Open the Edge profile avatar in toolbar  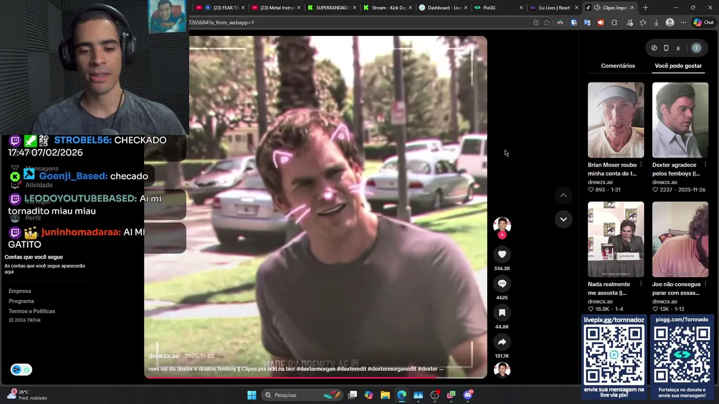(x=670, y=22)
